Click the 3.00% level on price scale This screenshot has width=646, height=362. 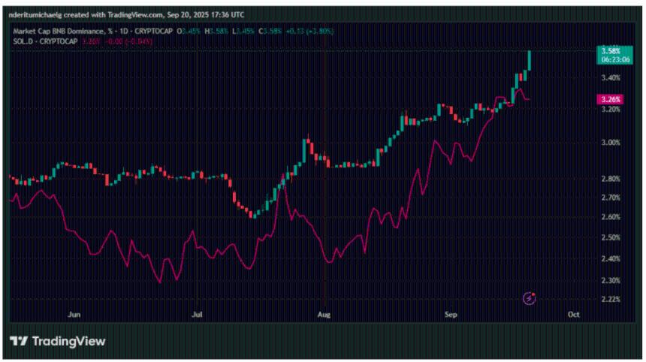click(610, 143)
